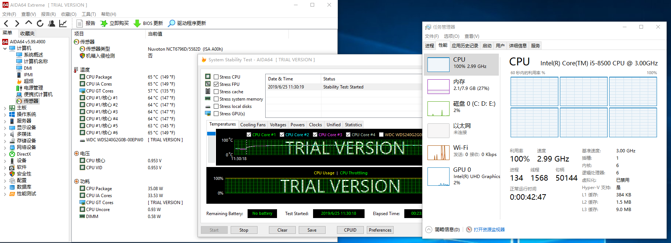Enable Stress GPU(s) checkbox

coord(216,114)
